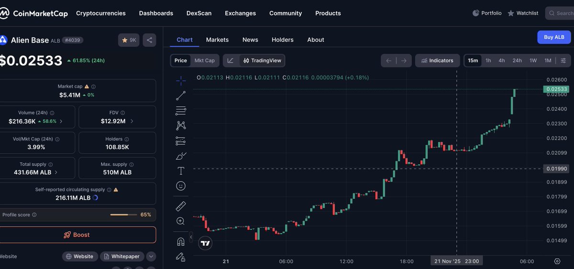The width and height of the screenshot is (574, 269).
Task: Open chart settings sliders icon
Action: 563,61
